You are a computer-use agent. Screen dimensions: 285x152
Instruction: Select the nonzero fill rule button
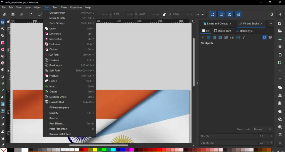coord(270,37)
